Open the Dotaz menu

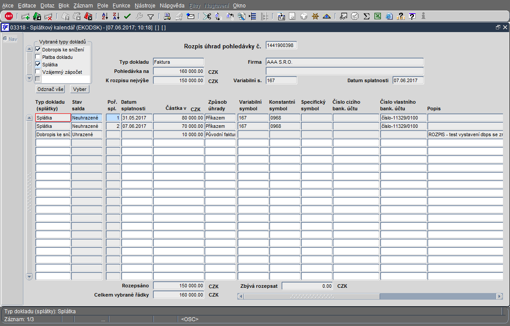48,6
